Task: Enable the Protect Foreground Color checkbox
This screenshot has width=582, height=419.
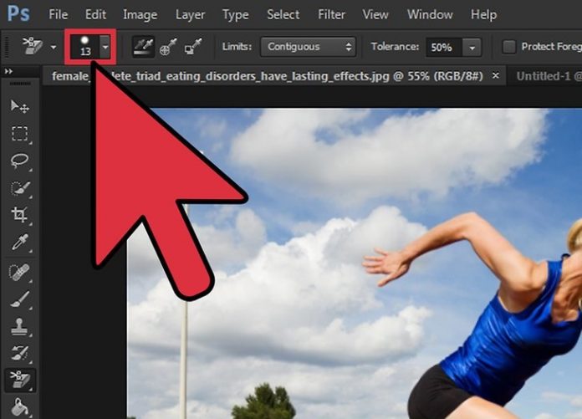Action: point(508,47)
